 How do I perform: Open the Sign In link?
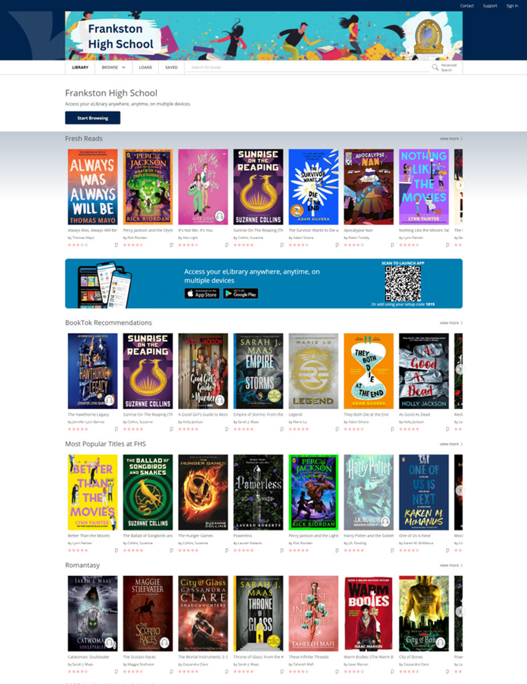512,6
